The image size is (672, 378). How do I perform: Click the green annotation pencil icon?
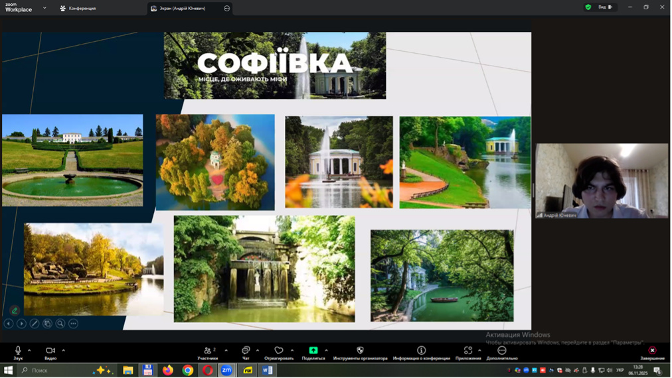pyautogui.click(x=15, y=310)
